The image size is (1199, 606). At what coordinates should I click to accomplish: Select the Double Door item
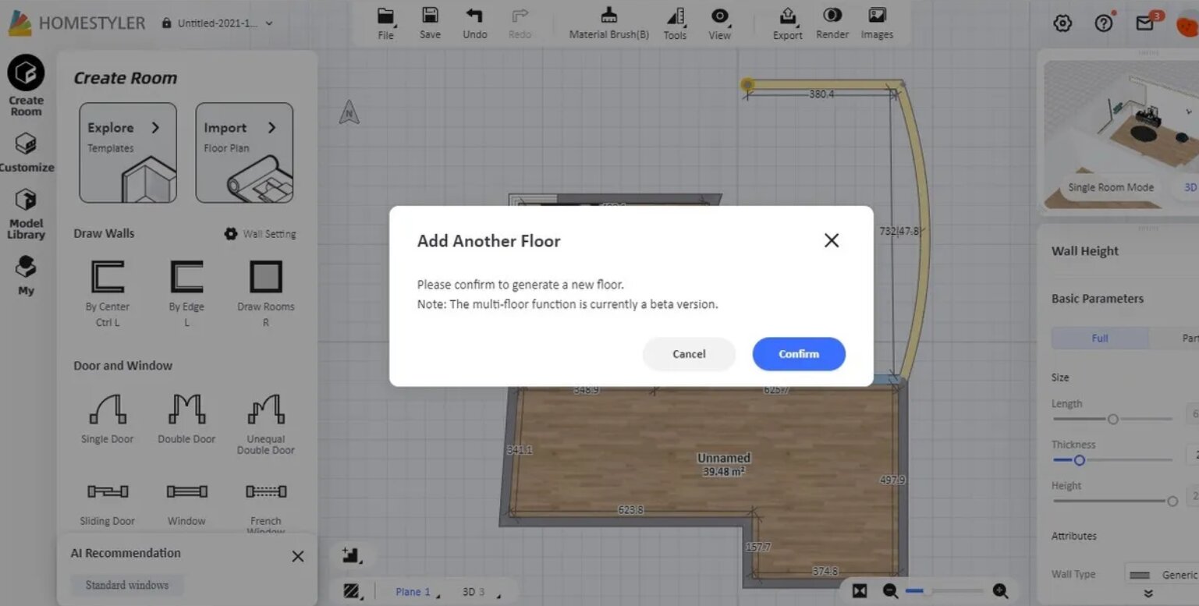(x=186, y=419)
